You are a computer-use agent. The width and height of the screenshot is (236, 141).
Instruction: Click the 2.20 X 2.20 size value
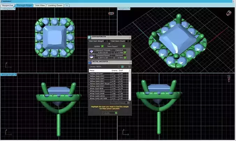click(x=103, y=58)
